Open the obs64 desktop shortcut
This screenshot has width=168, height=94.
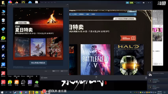pos(23,83)
